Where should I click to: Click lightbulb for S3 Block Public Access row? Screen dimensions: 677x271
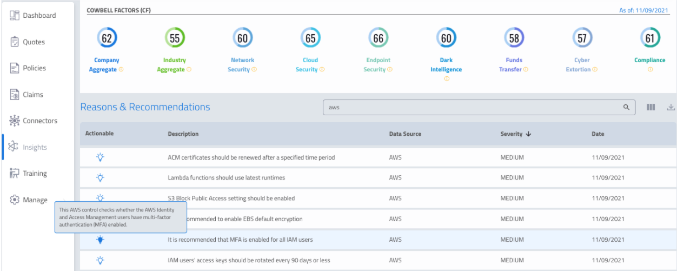point(100,198)
